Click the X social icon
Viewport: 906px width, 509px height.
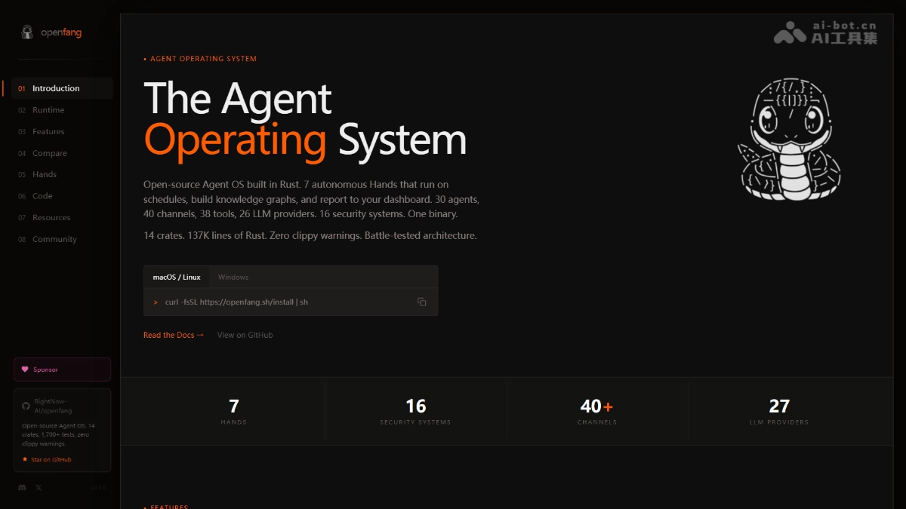[38, 488]
